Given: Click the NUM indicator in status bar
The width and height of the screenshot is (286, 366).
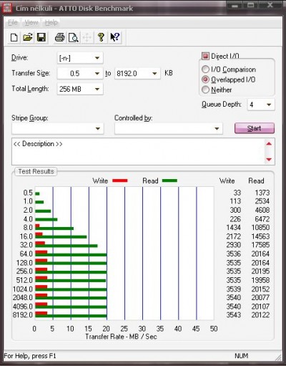Looking at the screenshot, I should pos(241,356).
